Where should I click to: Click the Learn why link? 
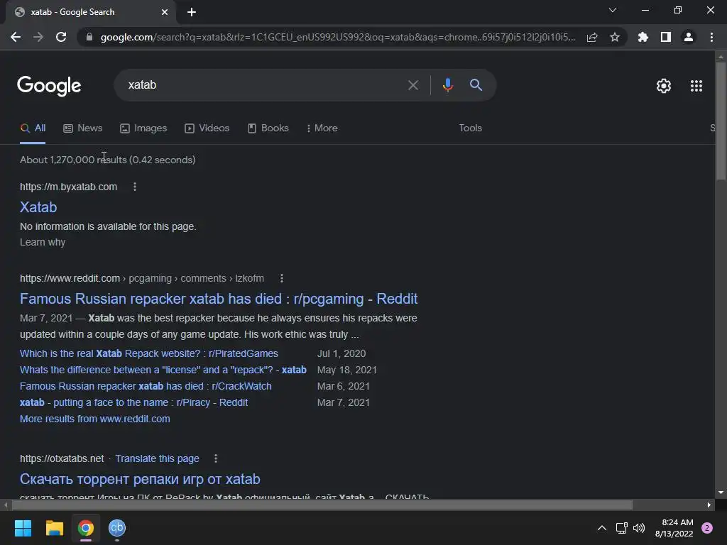pyautogui.click(x=43, y=243)
